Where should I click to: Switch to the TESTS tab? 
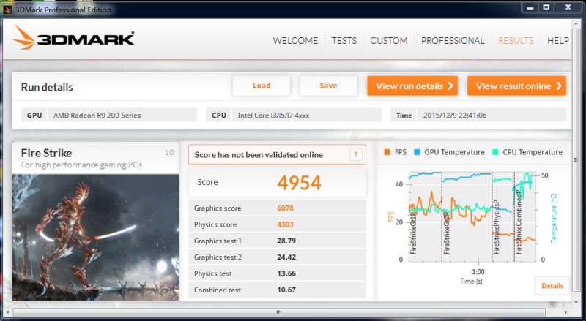(344, 41)
